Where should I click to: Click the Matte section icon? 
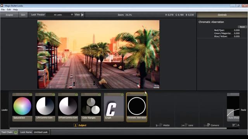click(x=159, y=125)
